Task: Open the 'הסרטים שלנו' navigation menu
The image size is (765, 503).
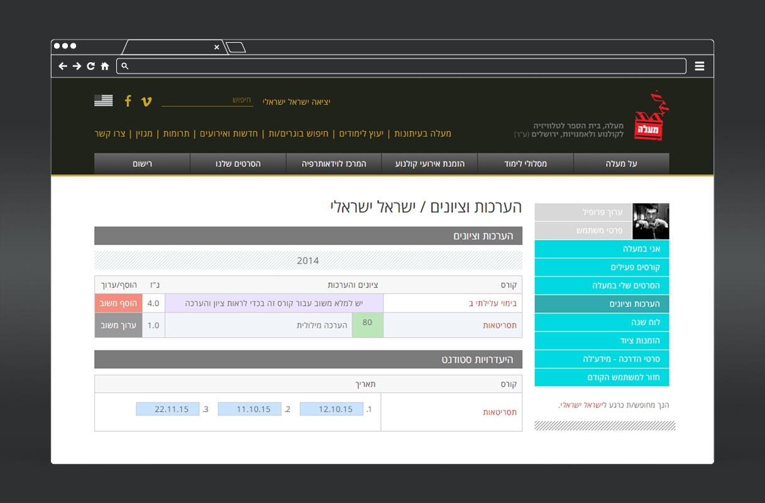Action: tap(238, 163)
